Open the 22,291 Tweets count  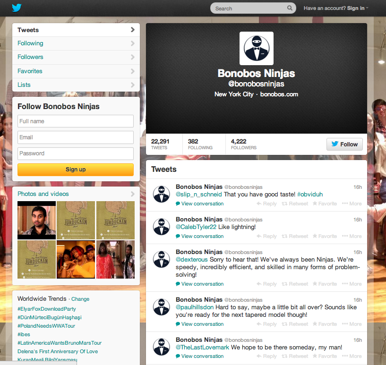coord(160,144)
